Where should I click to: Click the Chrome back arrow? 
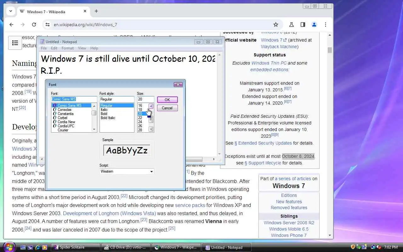11,25
